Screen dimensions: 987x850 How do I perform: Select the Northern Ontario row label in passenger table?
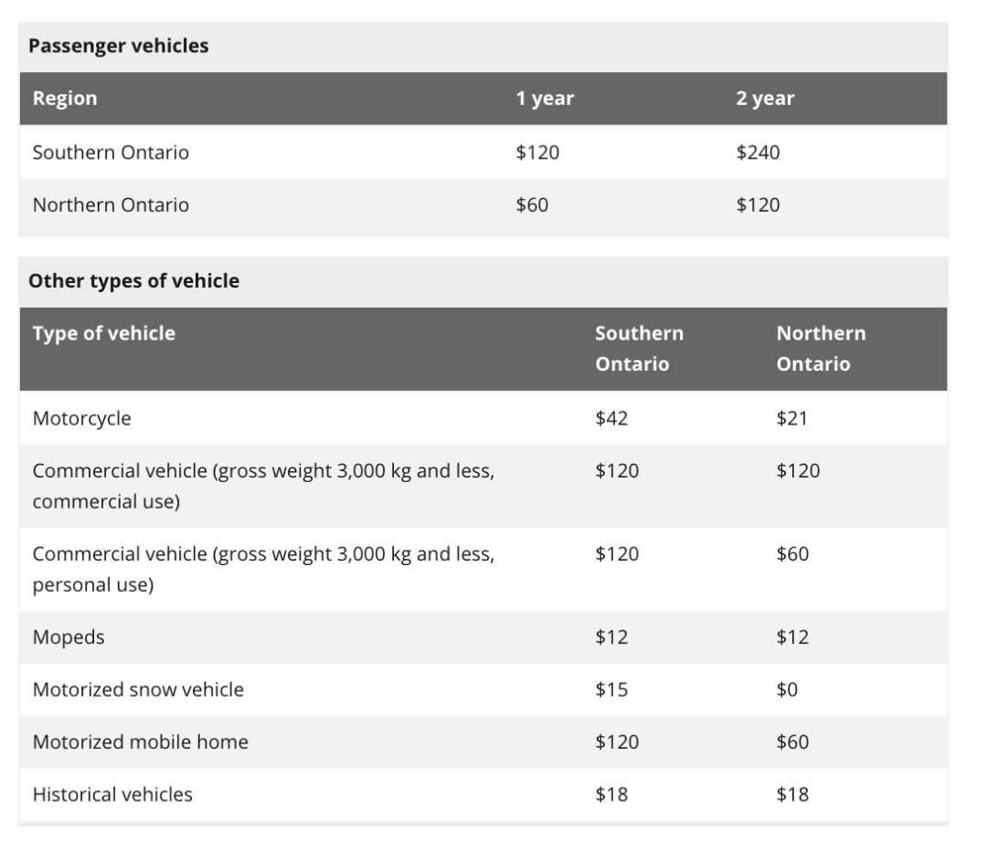pyautogui.click(x=111, y=205)
